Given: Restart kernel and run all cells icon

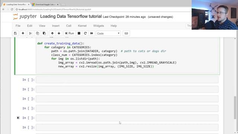Looking at the screenshot, I should point(92,33).
